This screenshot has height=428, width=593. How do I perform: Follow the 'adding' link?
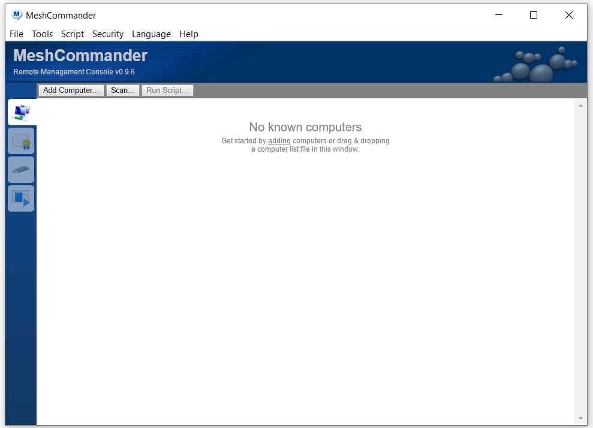(x=279, y=141)
